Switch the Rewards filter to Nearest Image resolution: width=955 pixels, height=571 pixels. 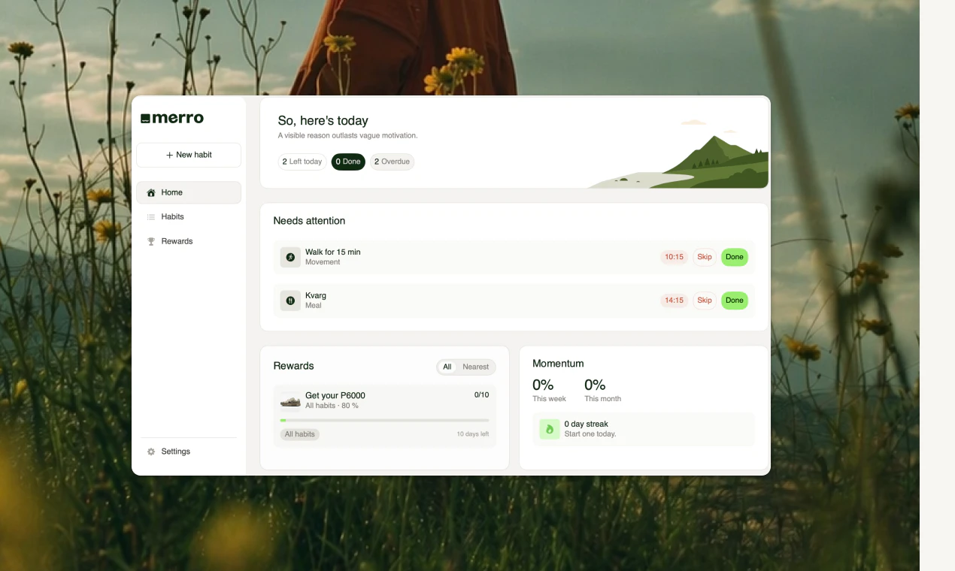pos(477,367)
